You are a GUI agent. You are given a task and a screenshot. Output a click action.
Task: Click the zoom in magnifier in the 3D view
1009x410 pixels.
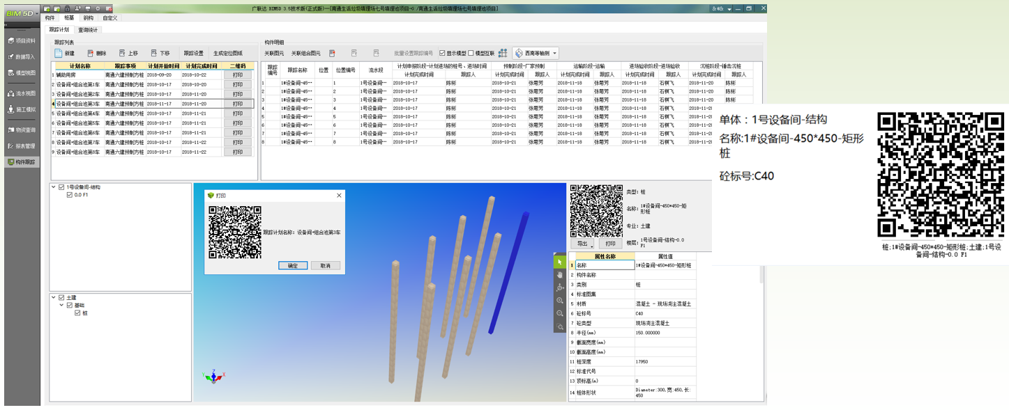pos(559,301)
